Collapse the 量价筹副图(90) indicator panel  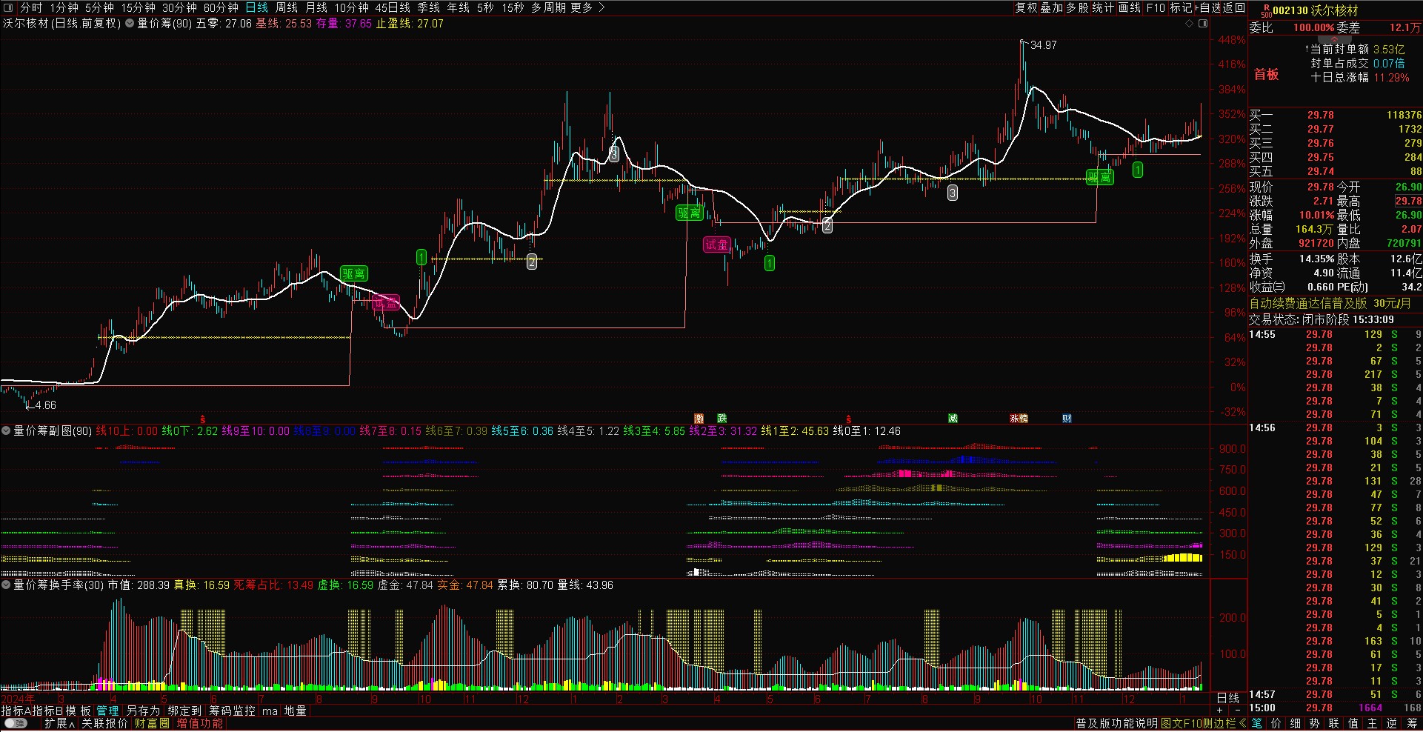[6, 430]
